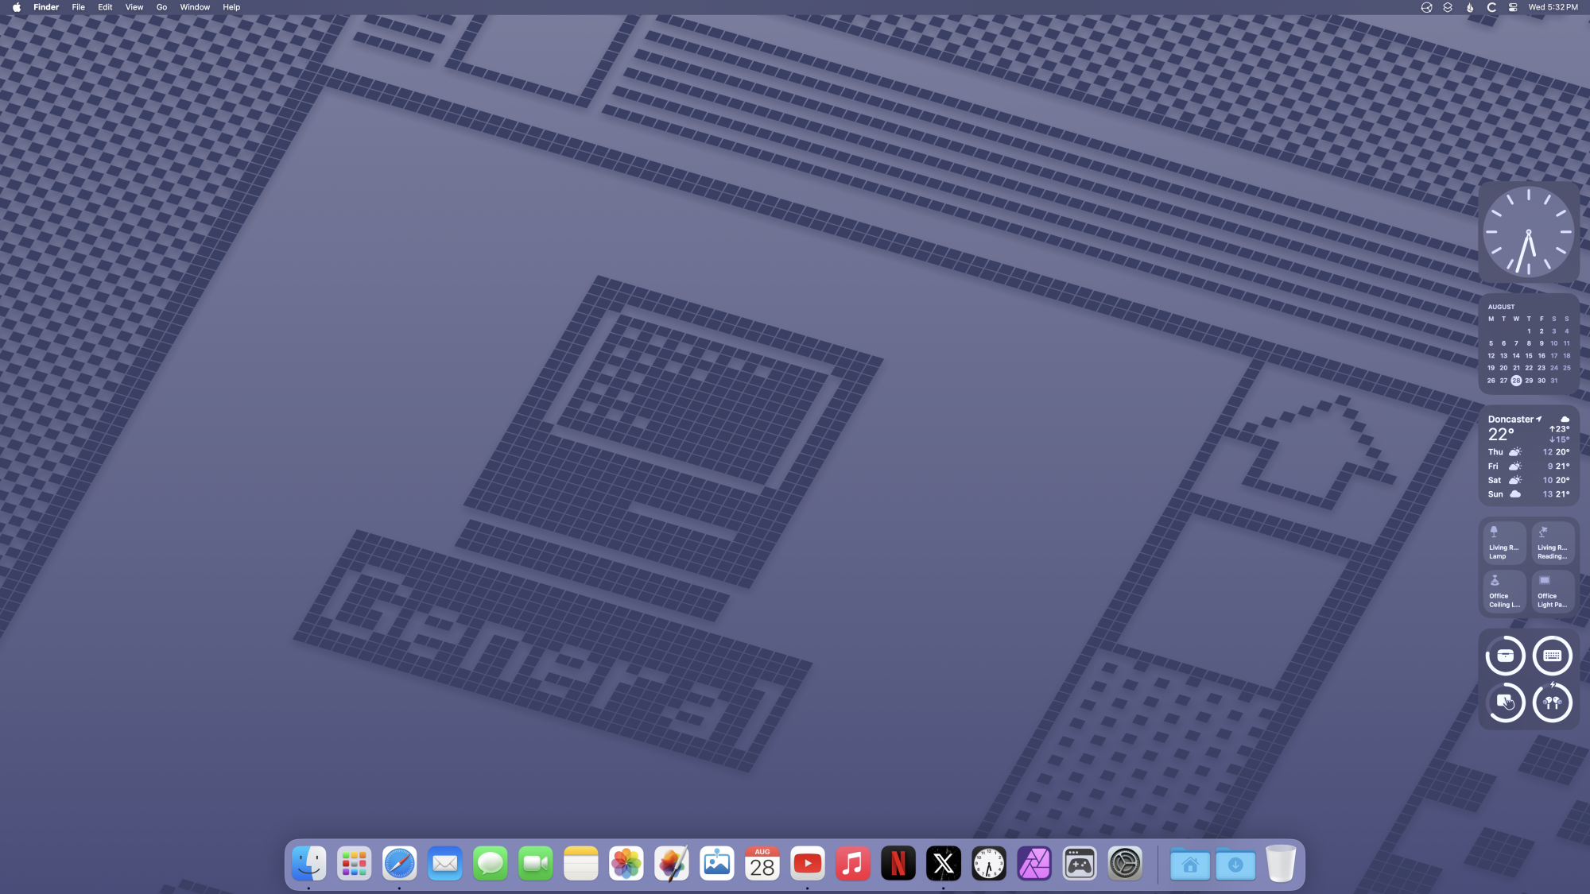Open Affinity Photo from the Dock
The image size is (1590, 894).
coord(1034,863)
